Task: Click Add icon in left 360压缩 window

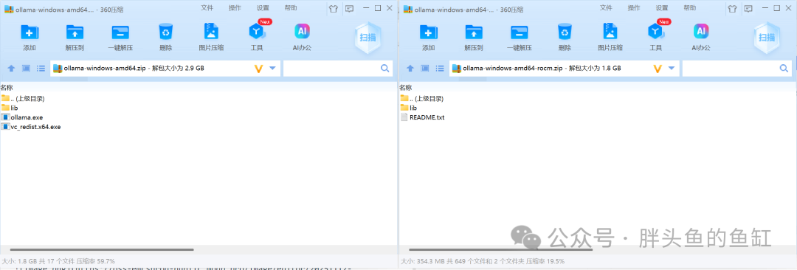Action: coord(29,32)
